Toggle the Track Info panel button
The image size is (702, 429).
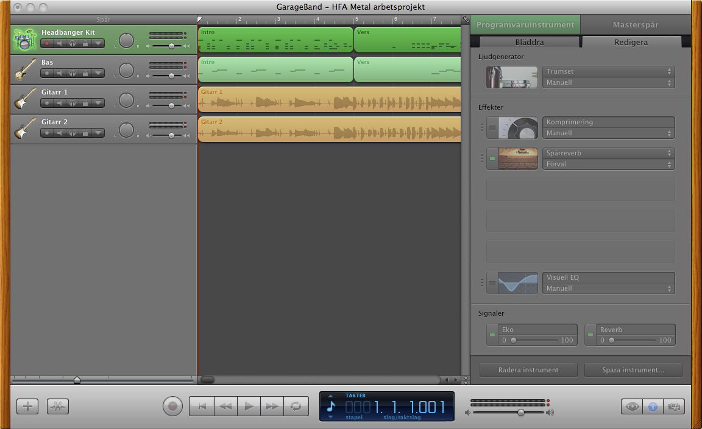pos(653,406)
